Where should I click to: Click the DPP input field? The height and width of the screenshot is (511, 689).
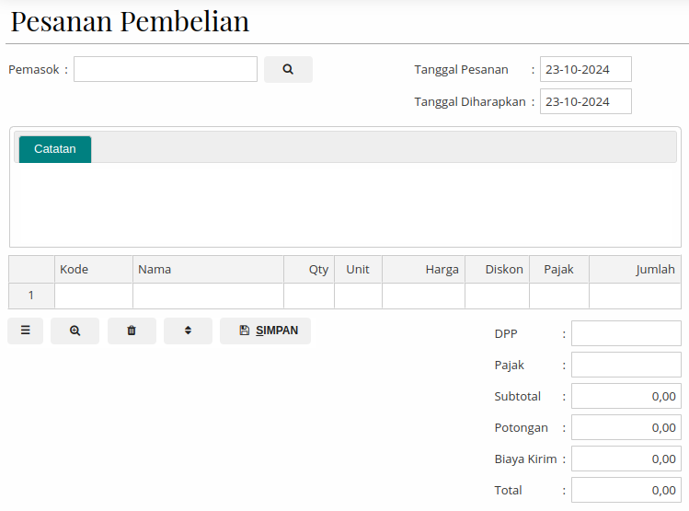(626, 333)
